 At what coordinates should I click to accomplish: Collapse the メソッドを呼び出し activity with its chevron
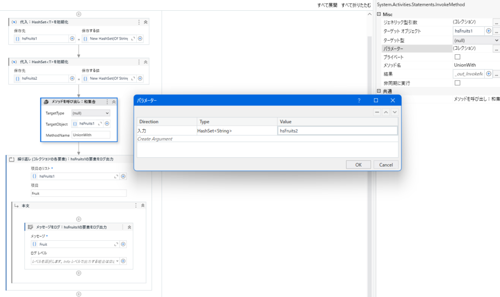[x=113, y=102]
